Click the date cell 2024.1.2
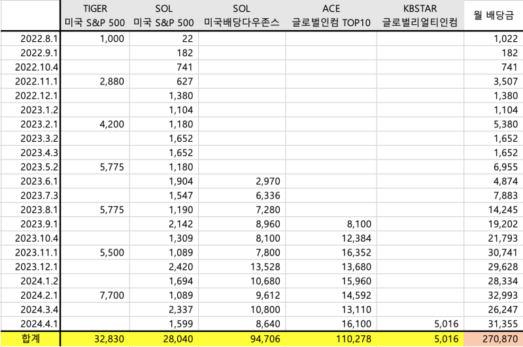This screenshot has height=347, width=523. click(x=30, y=281)
